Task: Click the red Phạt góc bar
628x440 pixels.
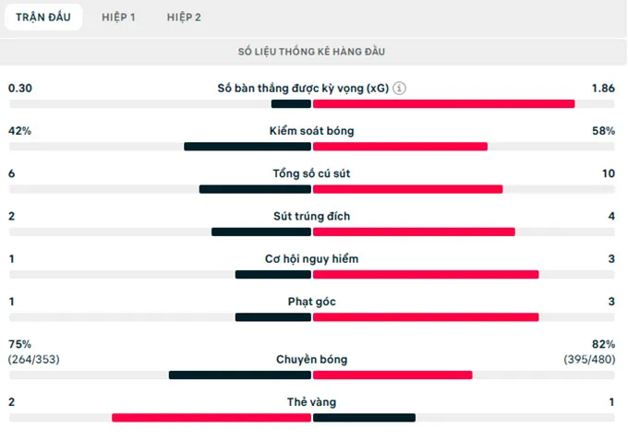Action: click(x=426, y=317)
